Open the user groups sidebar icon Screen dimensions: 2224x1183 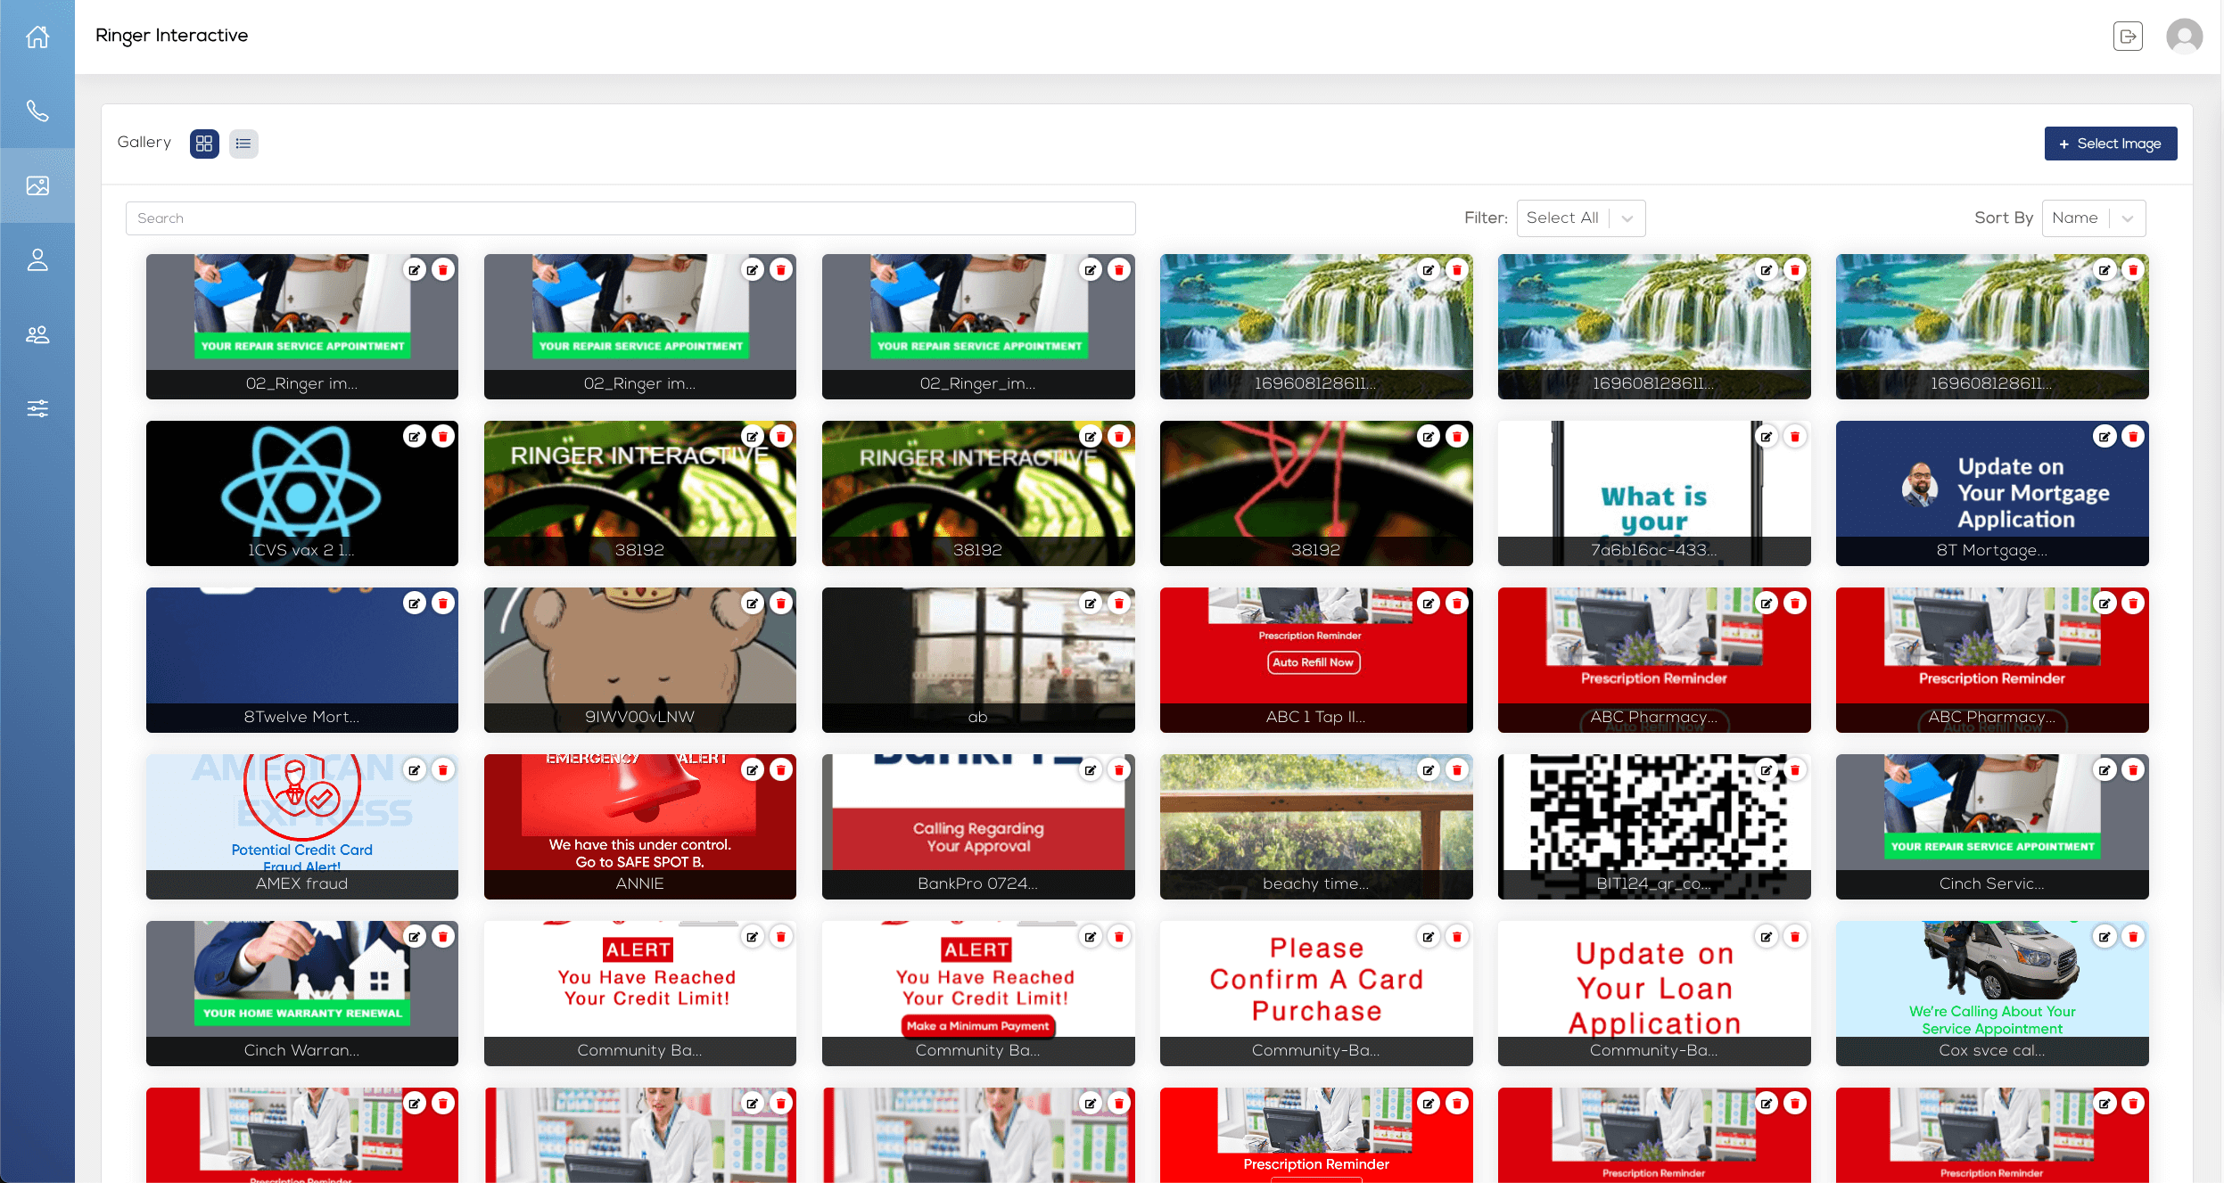point(37,334)
